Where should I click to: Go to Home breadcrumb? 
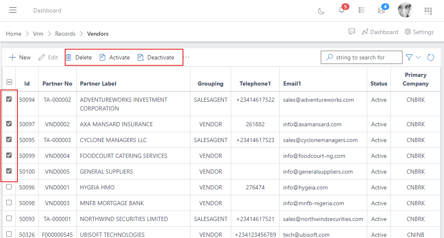click(x=14, y=34)
